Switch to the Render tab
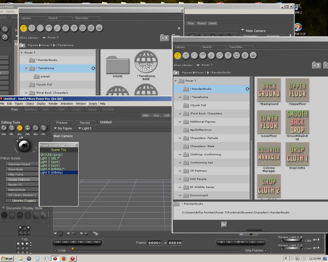 [x=85, y=123]
